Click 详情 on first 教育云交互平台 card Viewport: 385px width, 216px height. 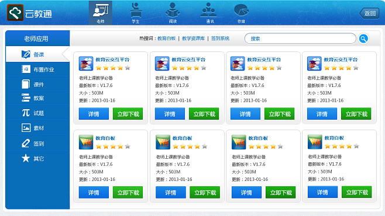(x=94, y=114)
